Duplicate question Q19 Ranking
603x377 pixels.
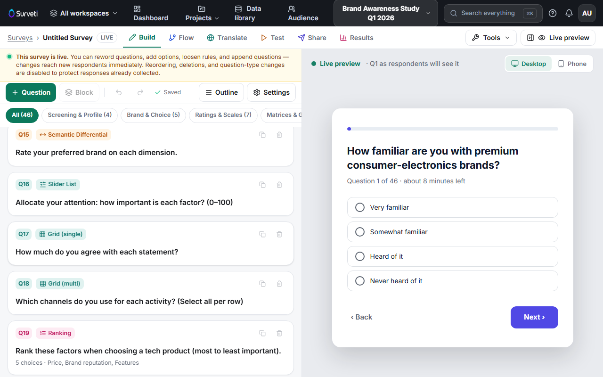coord(262,333)
